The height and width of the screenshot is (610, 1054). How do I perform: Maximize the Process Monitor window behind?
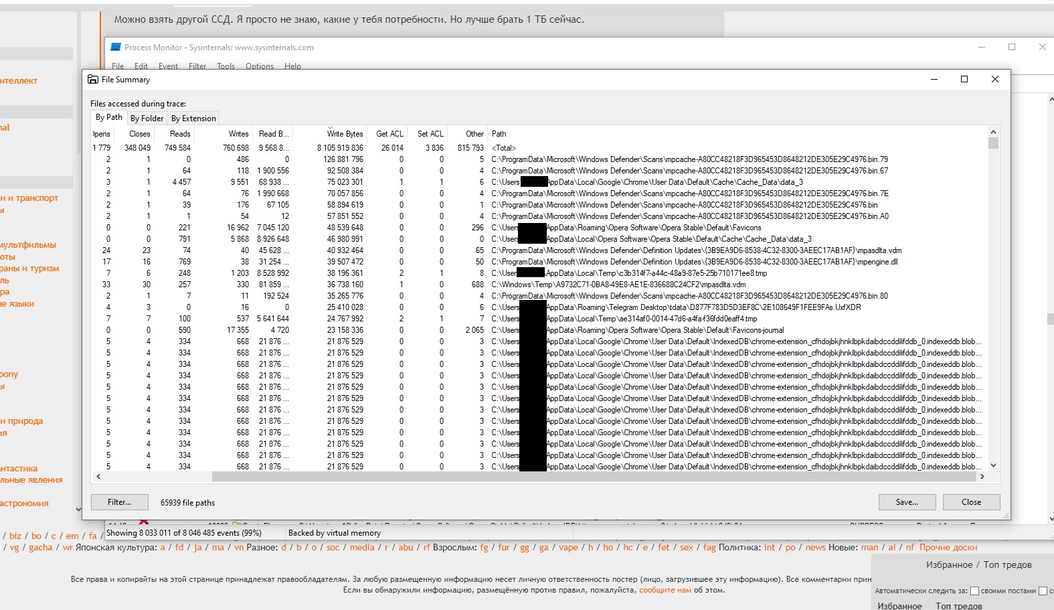(x=1012, y=47)
